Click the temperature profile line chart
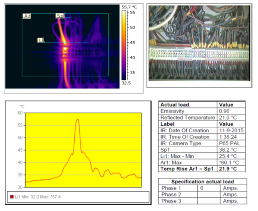The image size is (258, 211). (83, 150)
